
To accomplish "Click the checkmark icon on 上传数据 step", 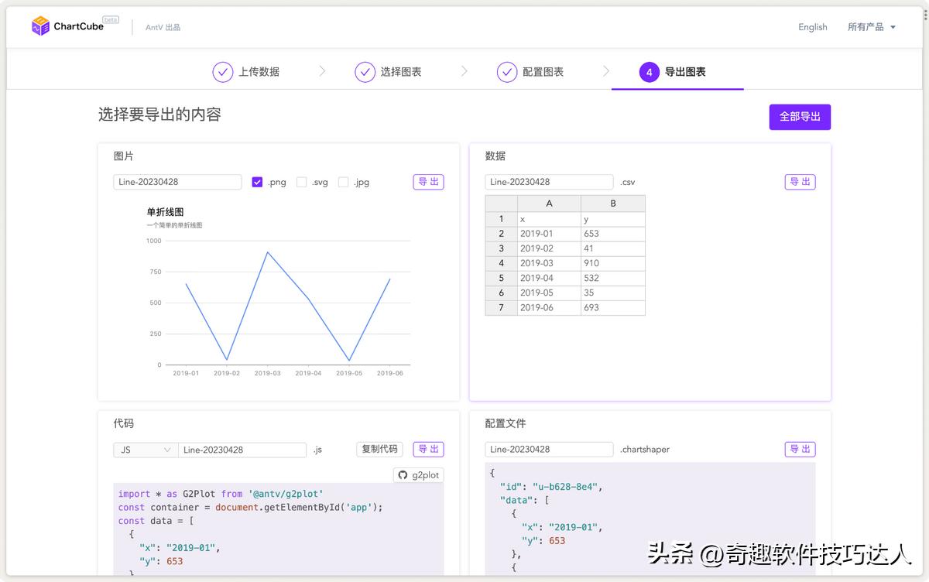I will (223, 71).
